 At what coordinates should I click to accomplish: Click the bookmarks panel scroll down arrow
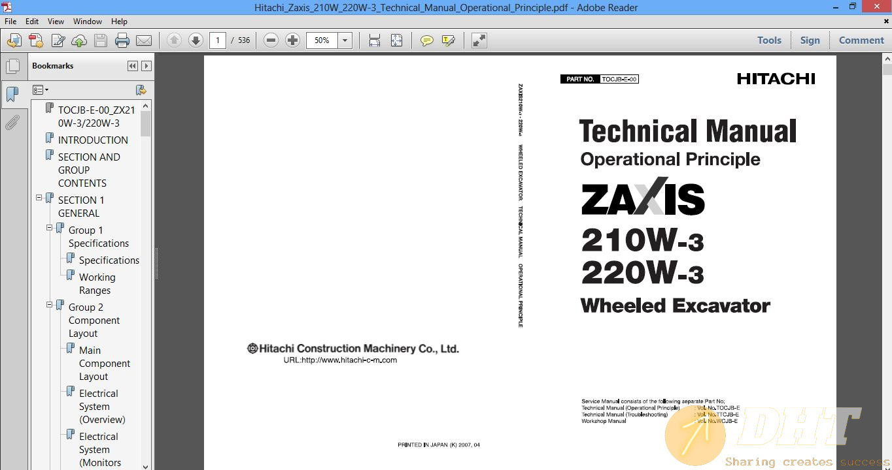pos(146,466)
